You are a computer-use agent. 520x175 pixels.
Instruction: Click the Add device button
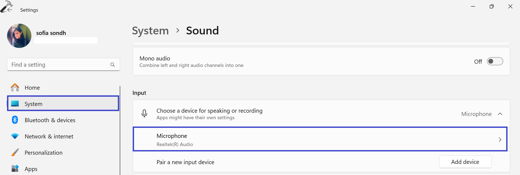tap(465, 162)
